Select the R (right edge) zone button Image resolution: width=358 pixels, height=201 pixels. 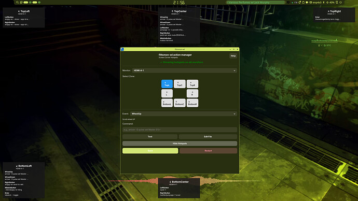[192, 93]
